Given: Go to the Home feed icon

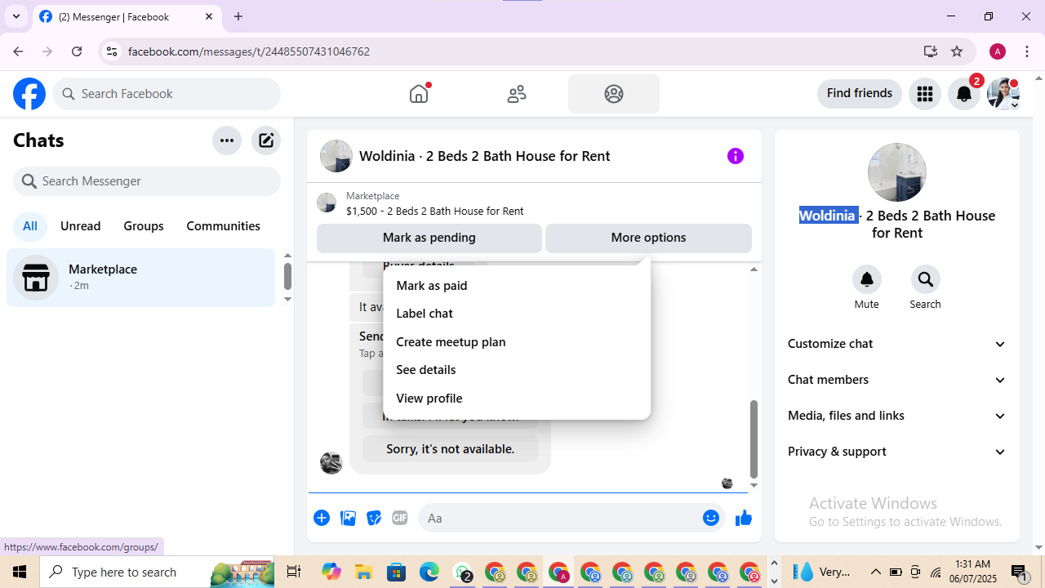Looking at the screenshot, I should (419, 94).
